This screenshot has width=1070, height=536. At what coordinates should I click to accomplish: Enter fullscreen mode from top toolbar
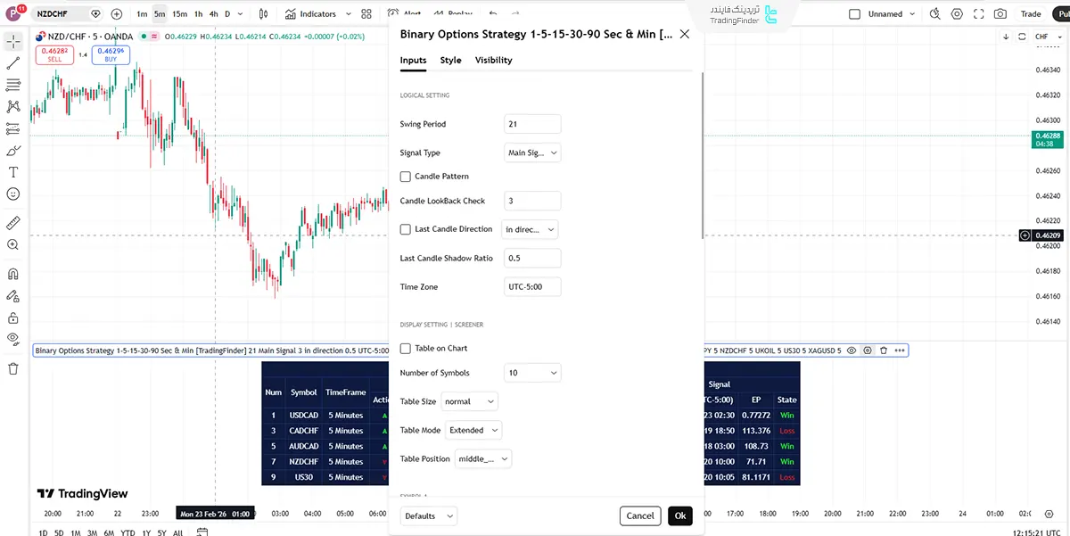979,14
